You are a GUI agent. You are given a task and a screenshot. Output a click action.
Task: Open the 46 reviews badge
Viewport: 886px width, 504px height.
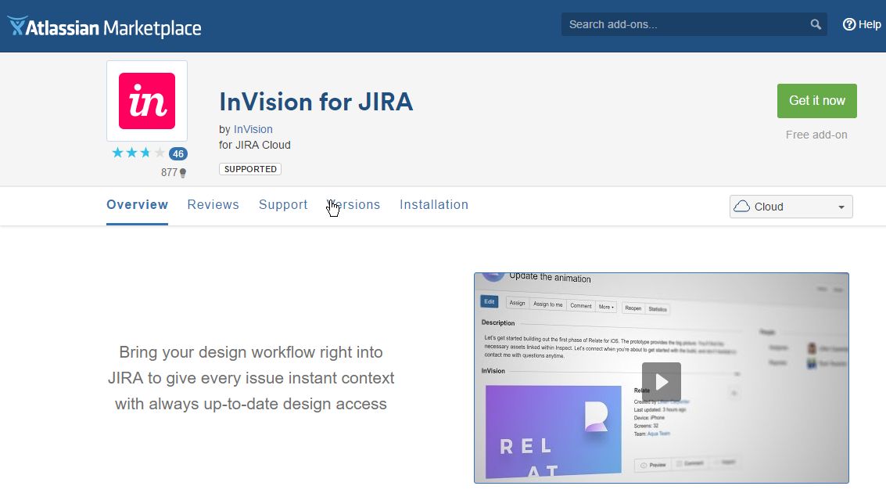pyautogui.click(x=178, y=154)
